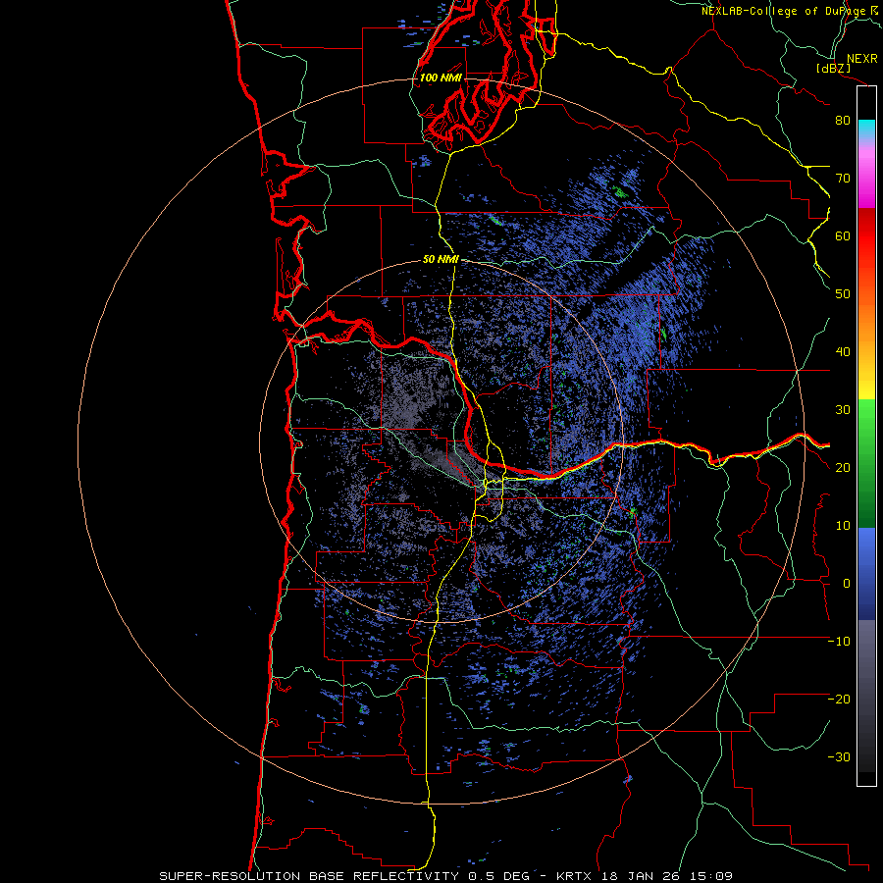The image size is (883, 883).
Task: Click the NEXR label above the color scale
Action: (861, 59)
